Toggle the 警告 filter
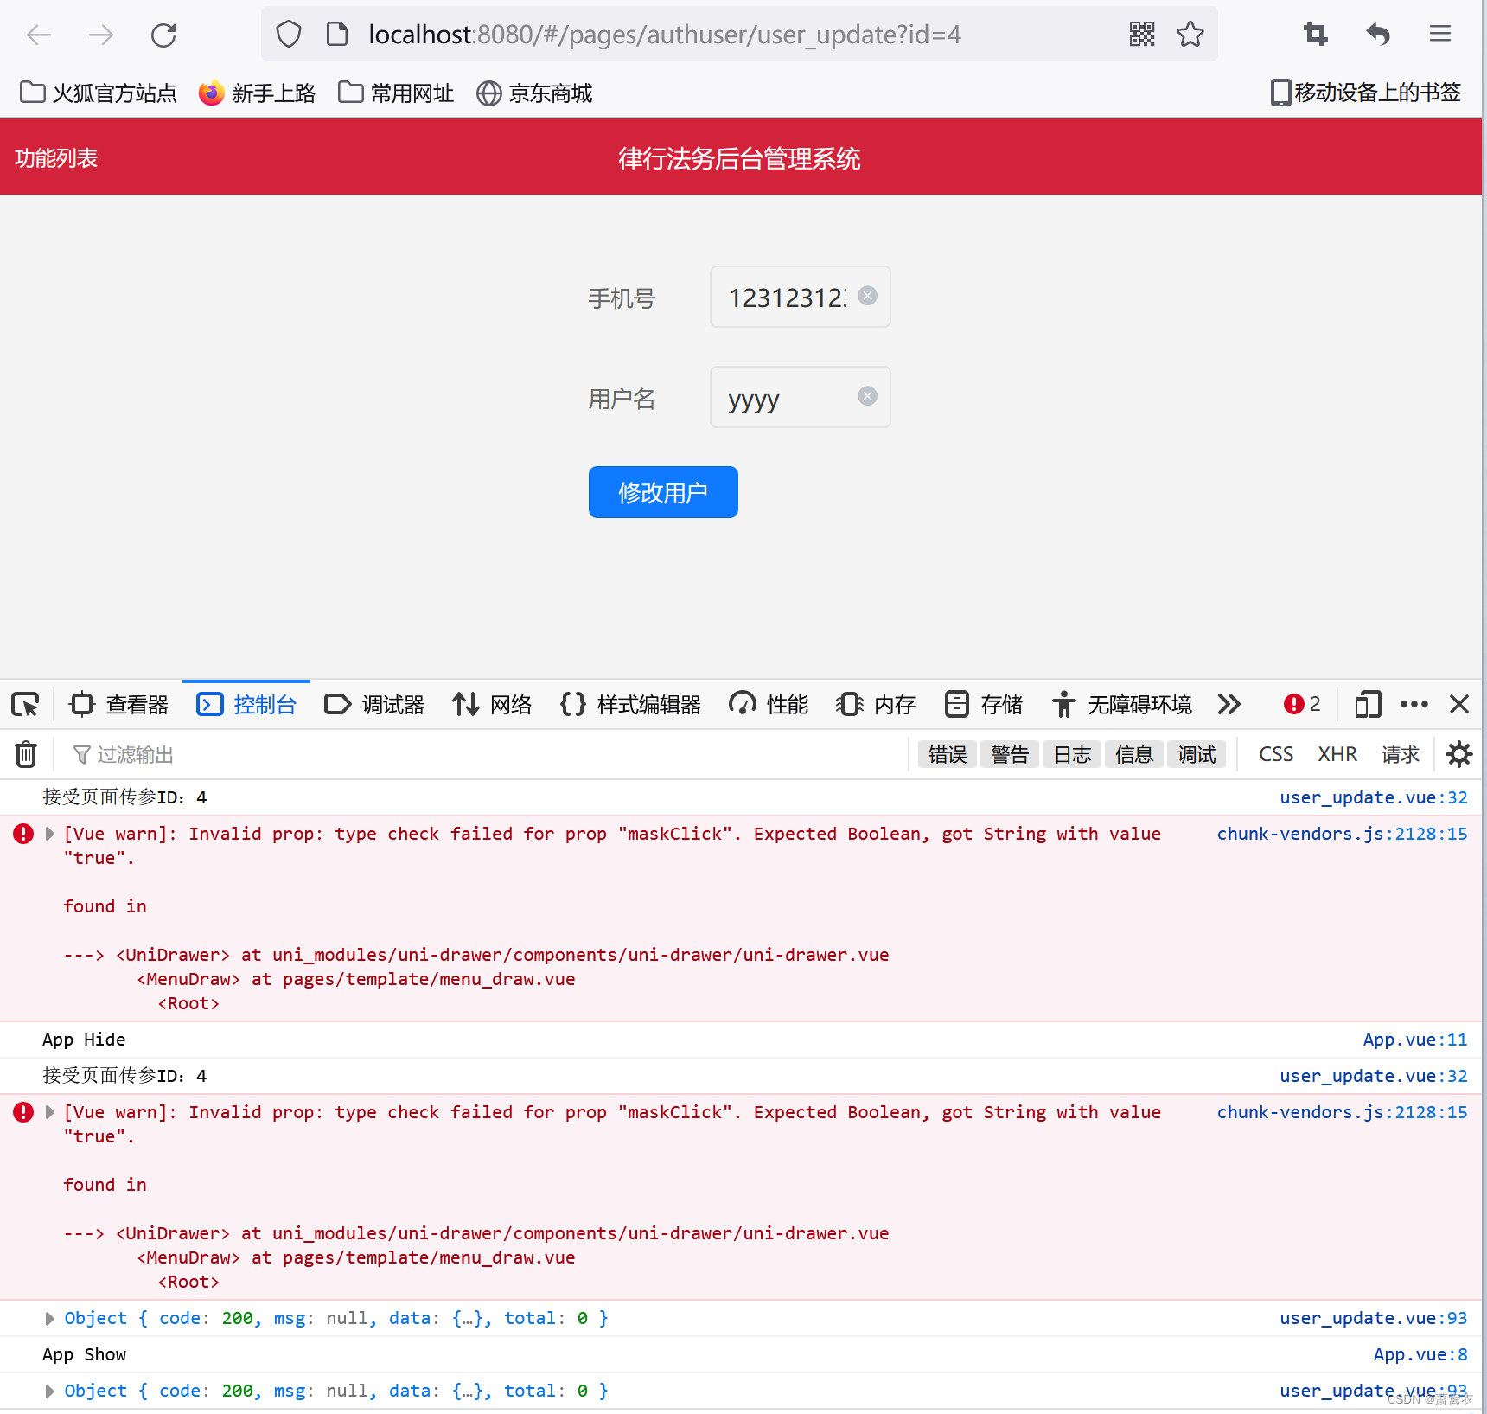The width and height of the screenshot is (1487, 1414). (x=1010, y=754)
